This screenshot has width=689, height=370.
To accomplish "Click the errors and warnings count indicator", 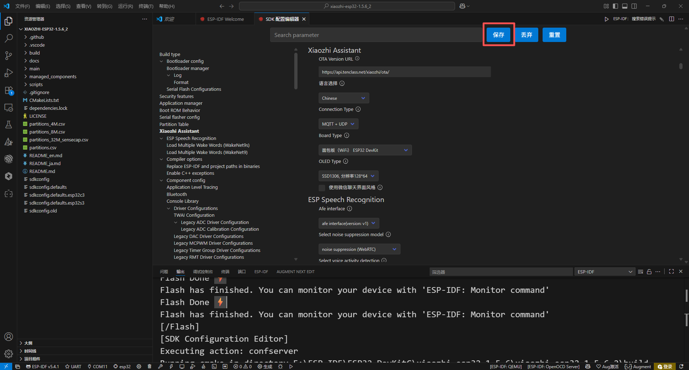I will tap(243, 366).
